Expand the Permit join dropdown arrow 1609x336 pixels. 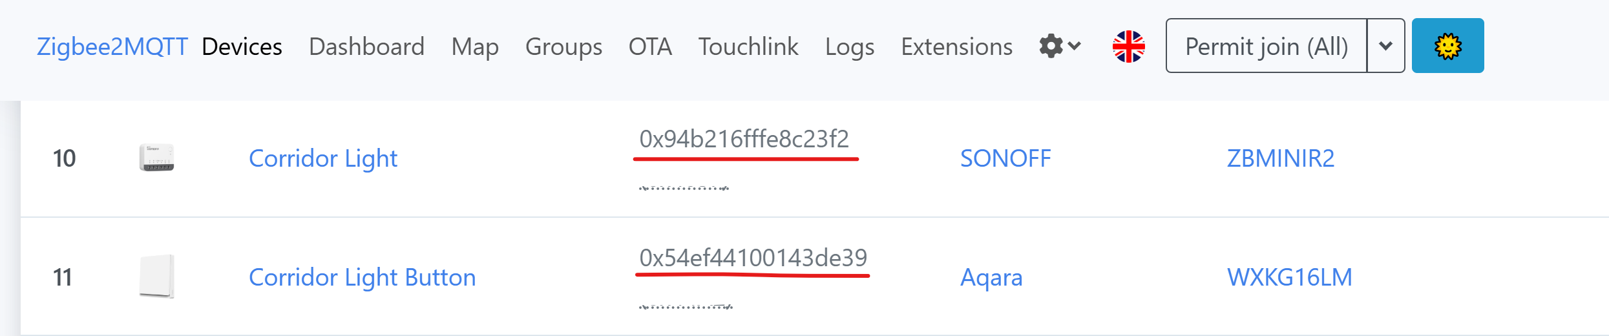pos(1385,47)
